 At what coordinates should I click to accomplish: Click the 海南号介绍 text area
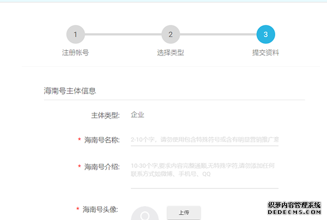pyautogui.click(x=204, y=175)
